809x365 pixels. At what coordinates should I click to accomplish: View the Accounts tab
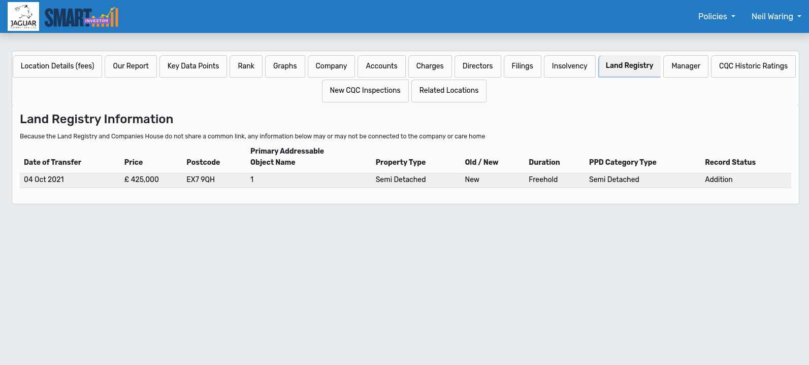[x=381, y=66]
